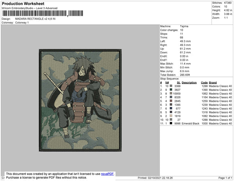
Task: Click the Madara embroidery design preview
Action: [x=80, y=100]
